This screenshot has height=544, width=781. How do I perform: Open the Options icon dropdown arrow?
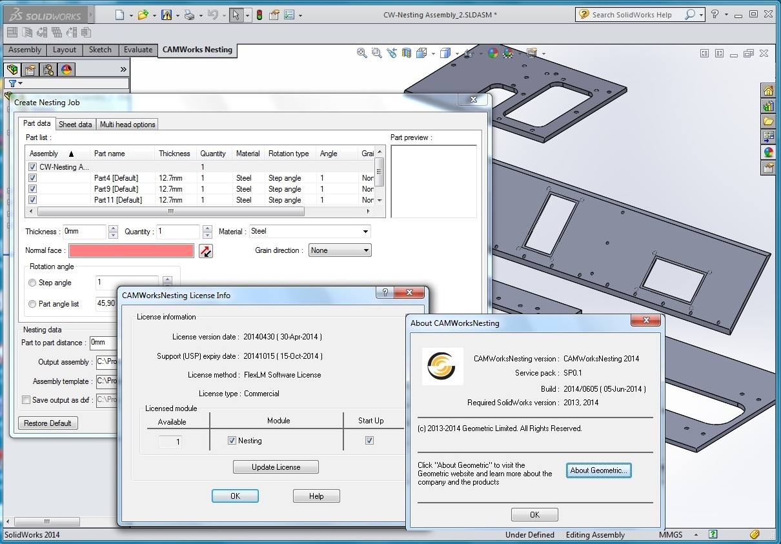coord(301,15)
